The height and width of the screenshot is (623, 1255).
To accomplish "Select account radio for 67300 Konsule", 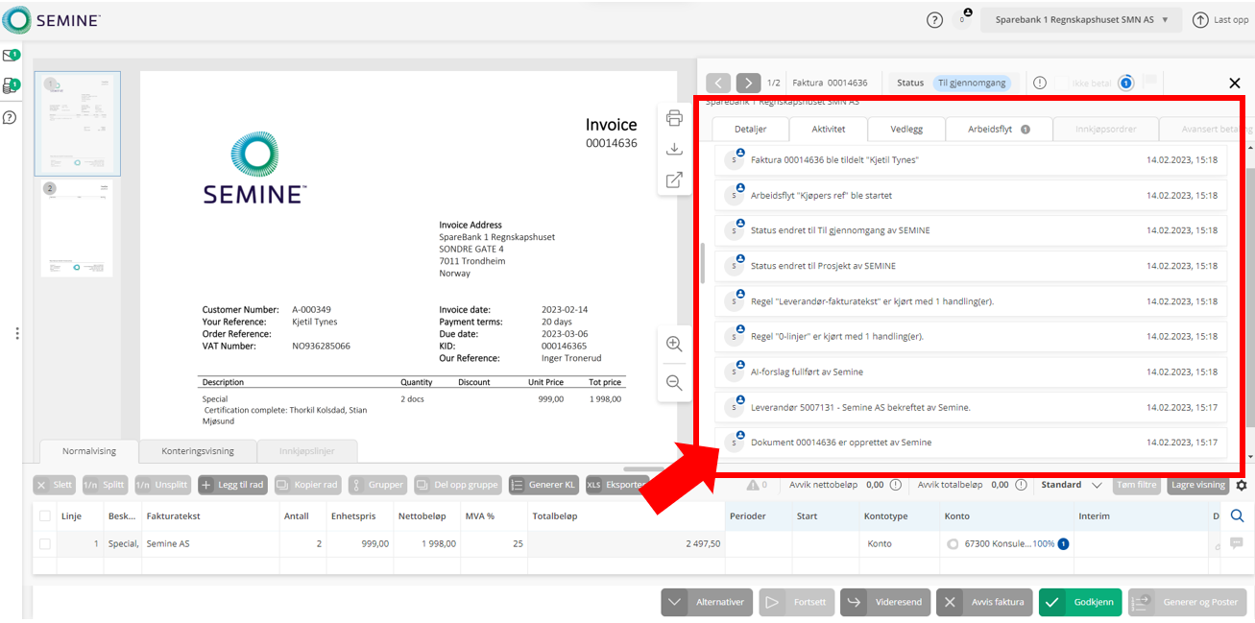I will (x=953, y=543).
